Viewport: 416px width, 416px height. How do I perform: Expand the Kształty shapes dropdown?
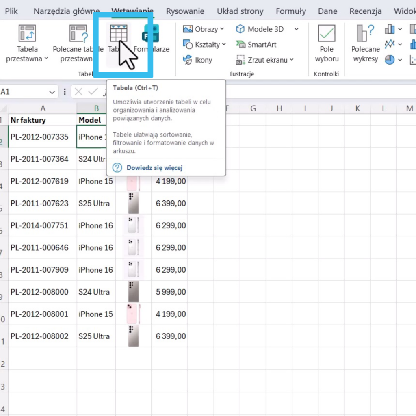click(224, 45)
